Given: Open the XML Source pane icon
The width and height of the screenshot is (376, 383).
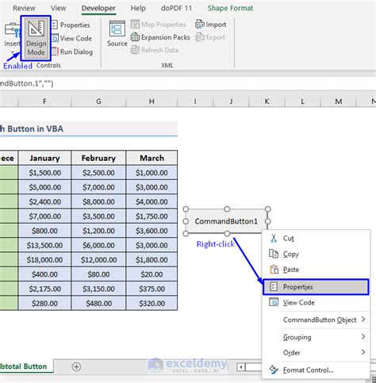Looking at the screenshot, I should [117, 29].
